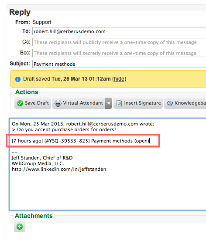Click the Knowledgebase book icon
This screenshot has height=241, width=206.
pos(170,103)
